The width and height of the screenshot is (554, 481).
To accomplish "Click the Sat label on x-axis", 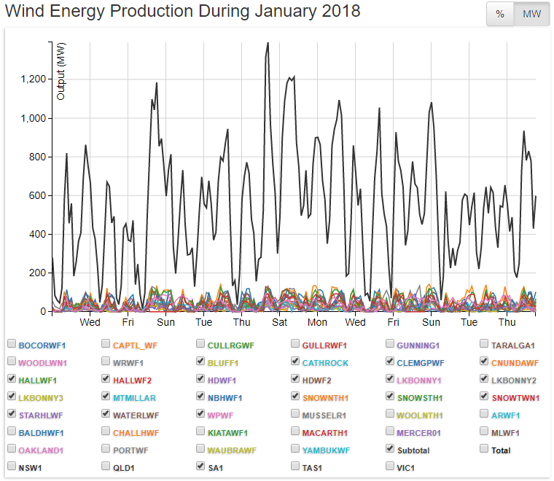I will tap(279, 322).
